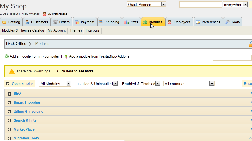Open the Installed & Uninstalled dropdown
252x141 pixels.
click(96, 84)
